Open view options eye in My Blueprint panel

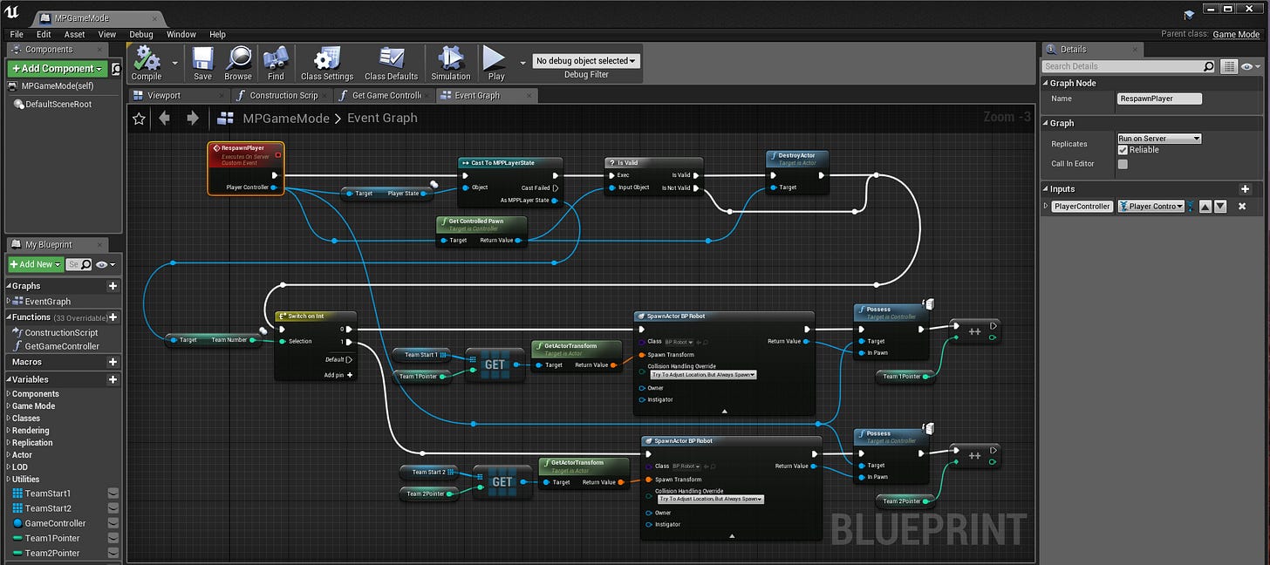(106, 264)
